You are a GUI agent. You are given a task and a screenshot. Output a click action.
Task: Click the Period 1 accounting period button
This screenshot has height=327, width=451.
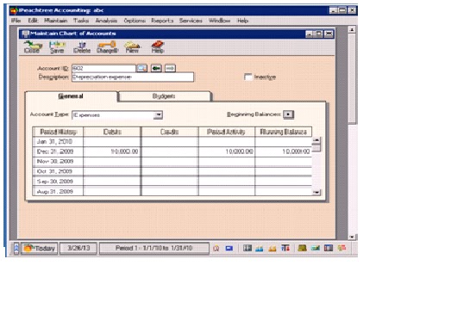pyautogui.click(x=154, y=249)
